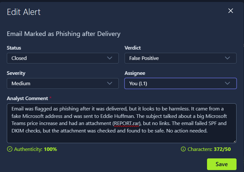Click the chevron arrow in Status field
Viewport: 244px width, 172px height.
pos(109,58)
